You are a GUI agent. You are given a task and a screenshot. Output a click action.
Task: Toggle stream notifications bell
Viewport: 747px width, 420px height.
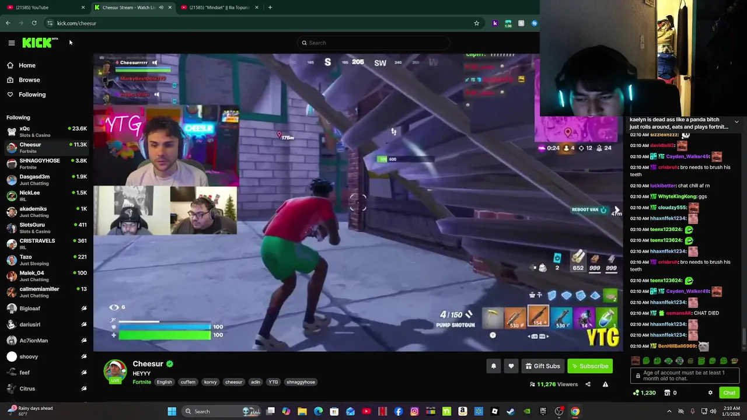(493, 366)
